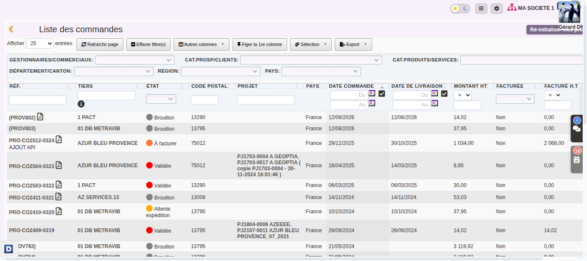Open Export menu

353,44
